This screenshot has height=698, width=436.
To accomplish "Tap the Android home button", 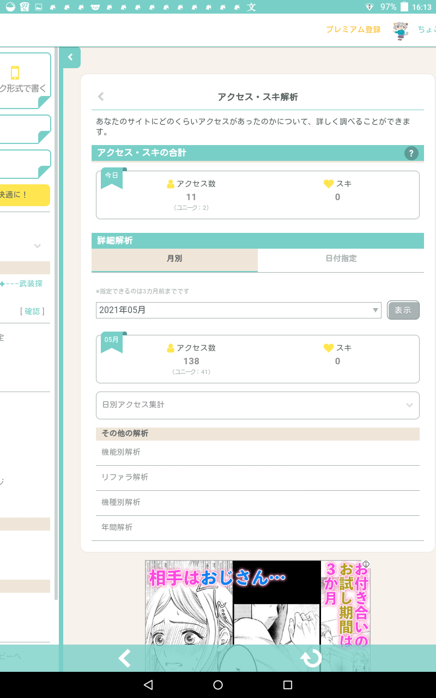I will pyautogui.click(x=218, y=685).
